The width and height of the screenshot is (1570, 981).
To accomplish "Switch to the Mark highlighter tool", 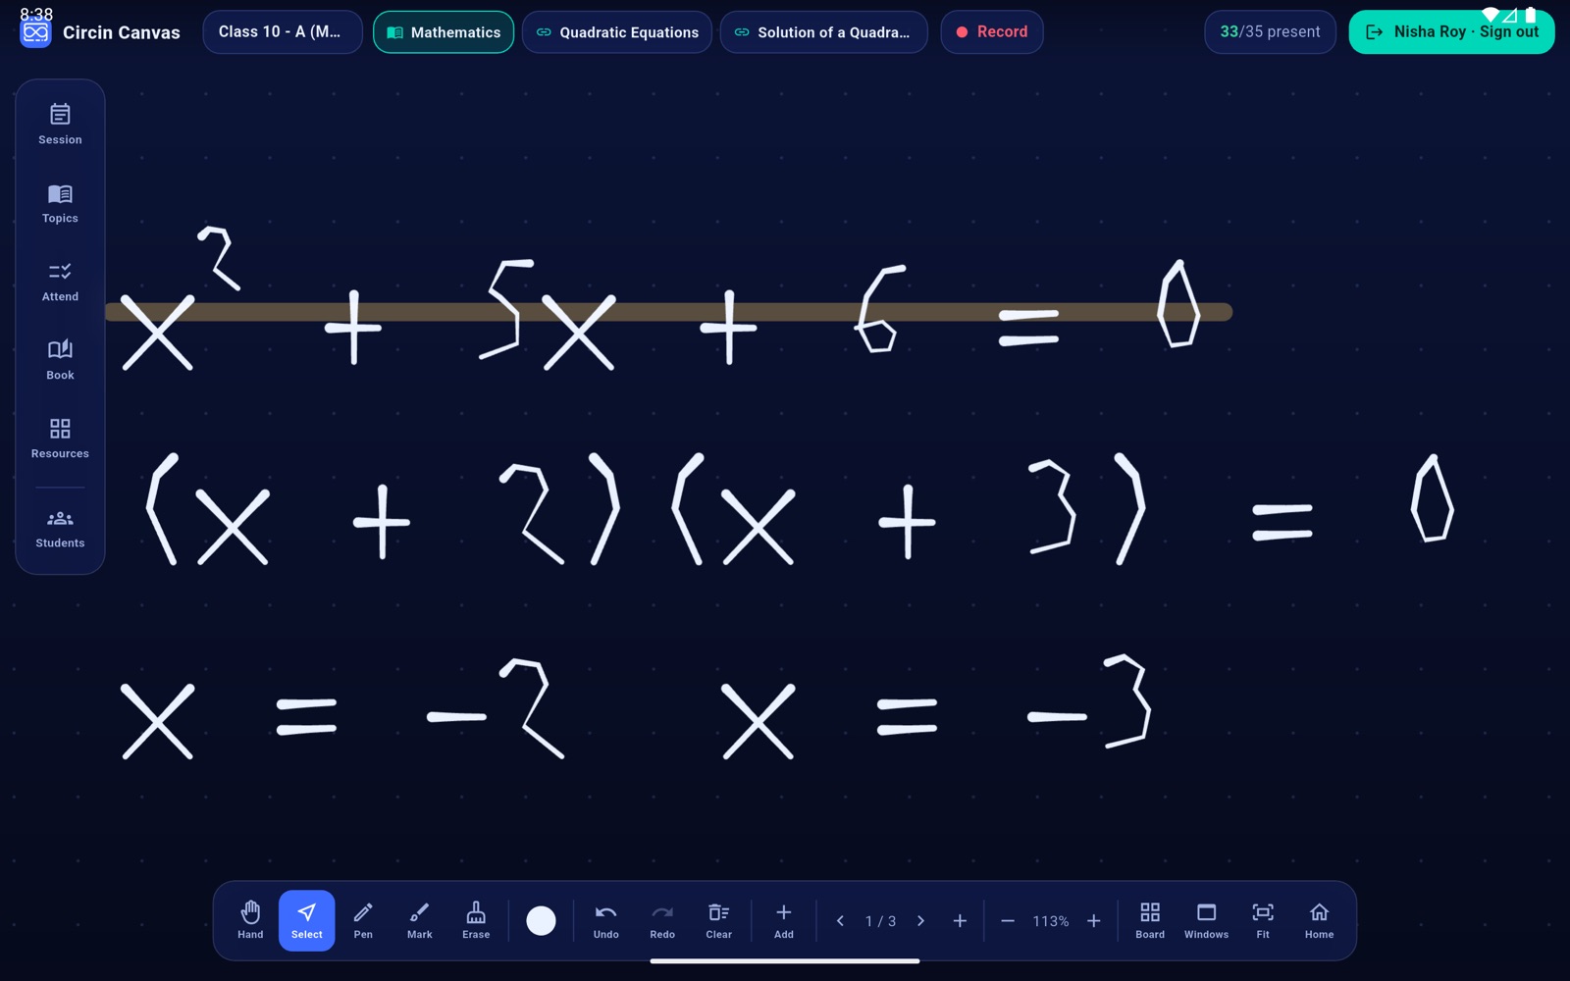I will click(420, 920).
